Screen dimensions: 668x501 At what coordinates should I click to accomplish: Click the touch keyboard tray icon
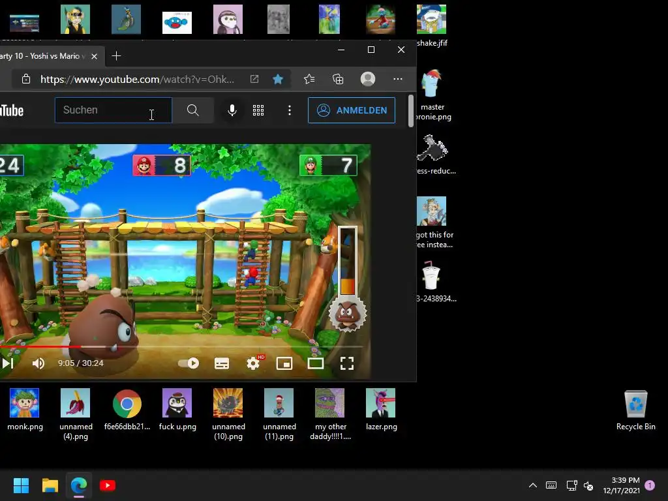[551, 485]
